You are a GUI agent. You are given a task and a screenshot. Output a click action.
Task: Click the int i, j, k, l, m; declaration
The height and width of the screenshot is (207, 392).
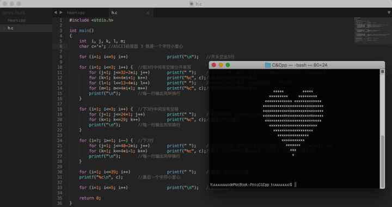[102, 41]
